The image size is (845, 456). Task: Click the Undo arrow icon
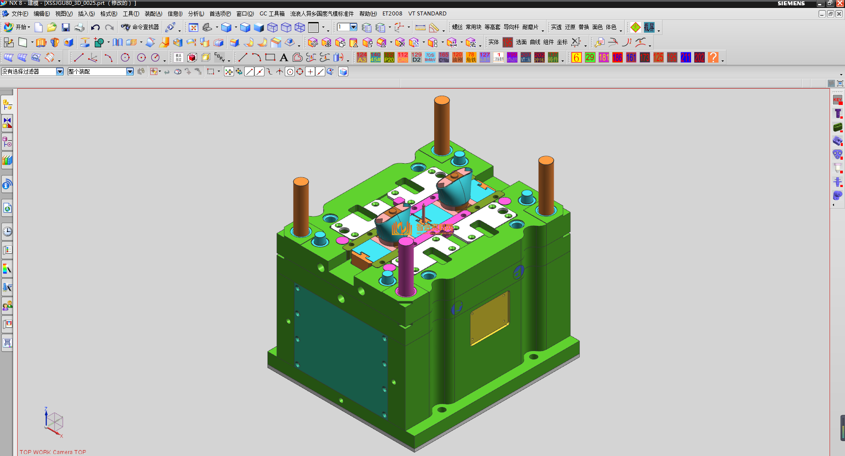95,28
